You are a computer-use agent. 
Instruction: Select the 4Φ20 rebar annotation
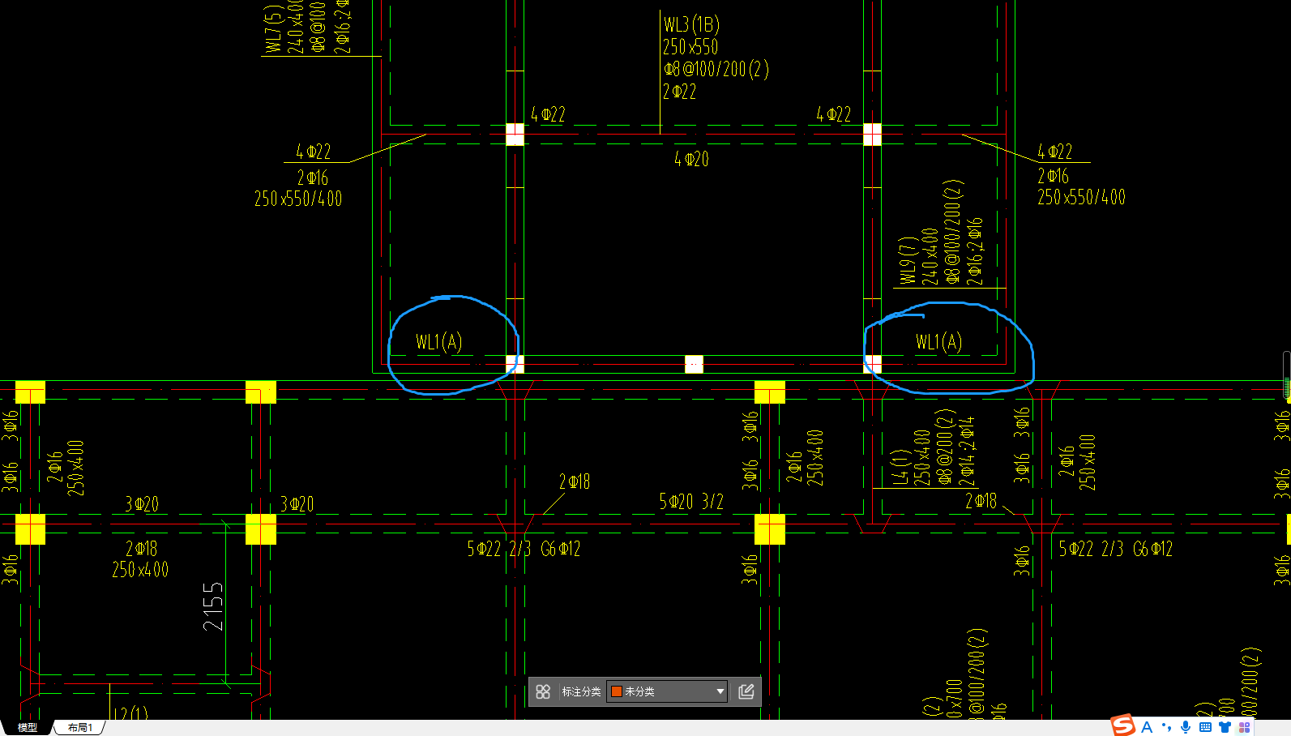click(691, 159)
